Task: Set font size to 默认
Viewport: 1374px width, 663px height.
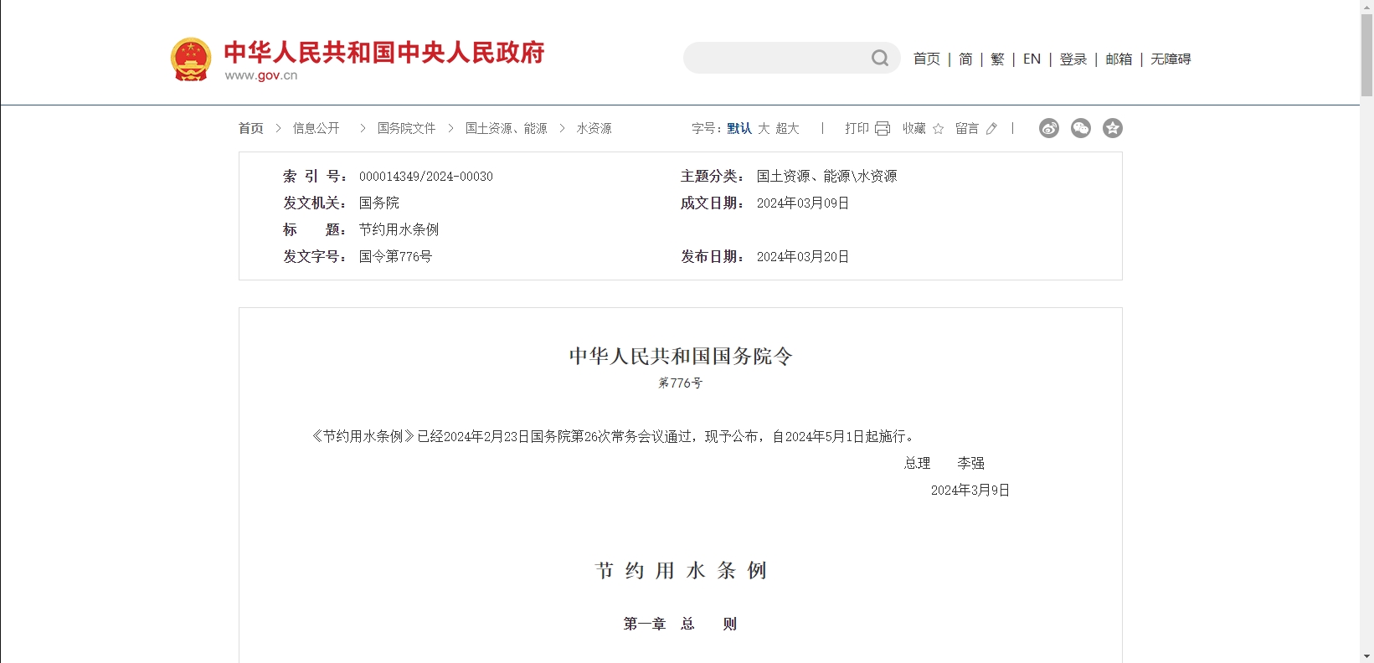Action: (739, 128)
